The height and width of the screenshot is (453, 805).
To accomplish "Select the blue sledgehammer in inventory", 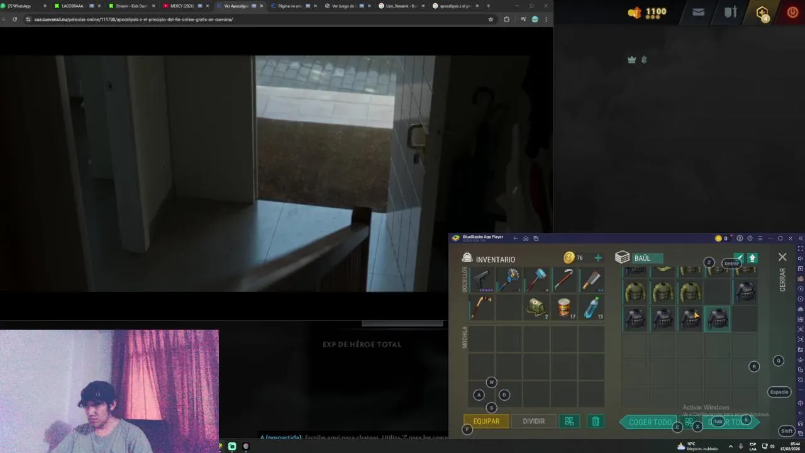I will (x=536, y=279).
